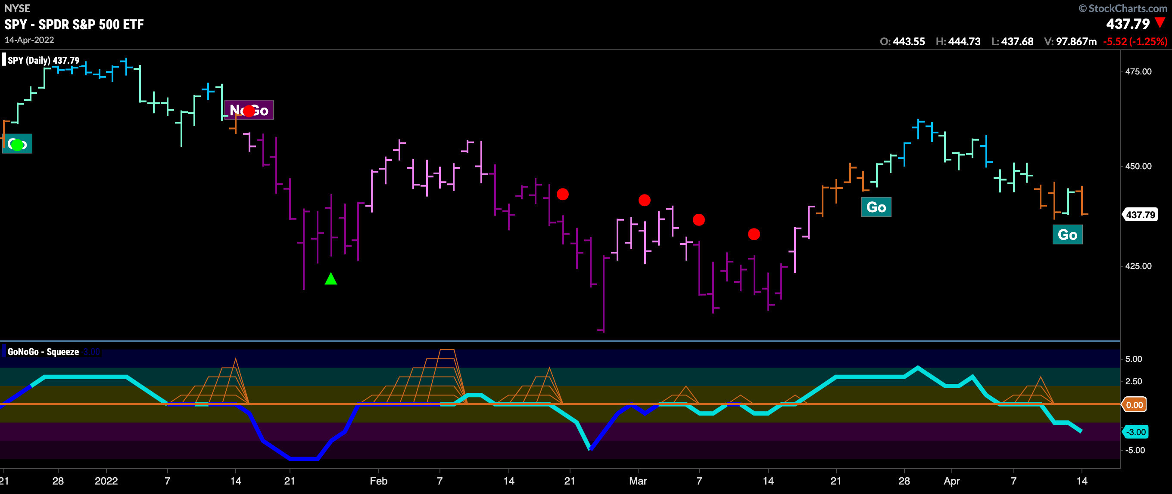Click the 437.79 last price tag on axis
This screenshot has height=494, width=1172.
coord(1141,214)
